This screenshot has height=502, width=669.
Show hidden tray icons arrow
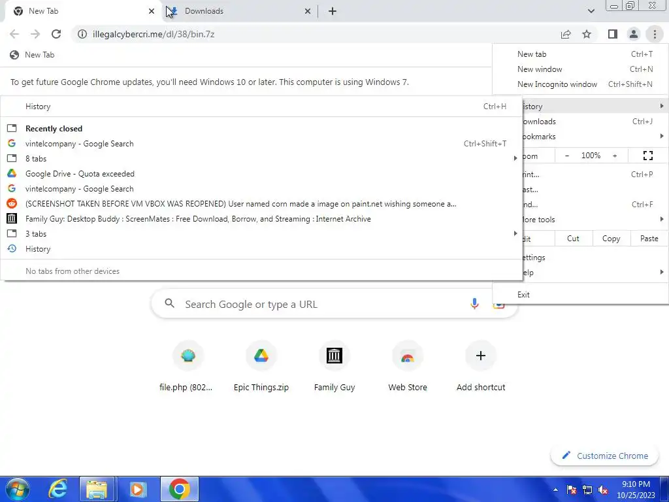(x=555, y=490)
